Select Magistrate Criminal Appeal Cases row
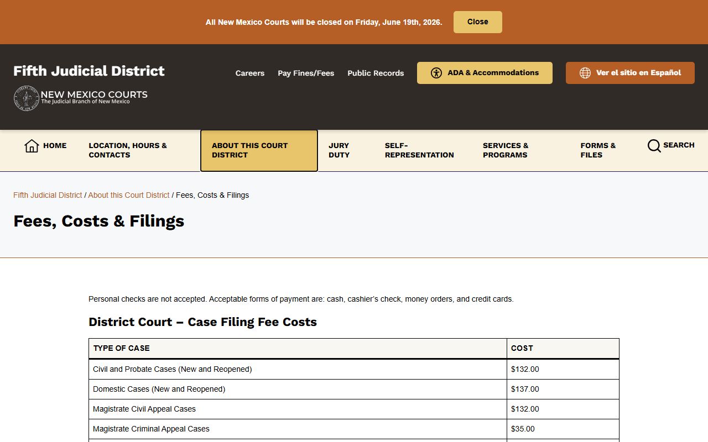 point(354,429)
